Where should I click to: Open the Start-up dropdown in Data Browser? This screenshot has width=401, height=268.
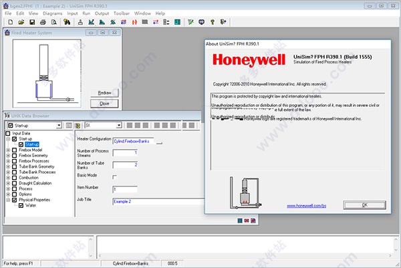pos(59,125)
